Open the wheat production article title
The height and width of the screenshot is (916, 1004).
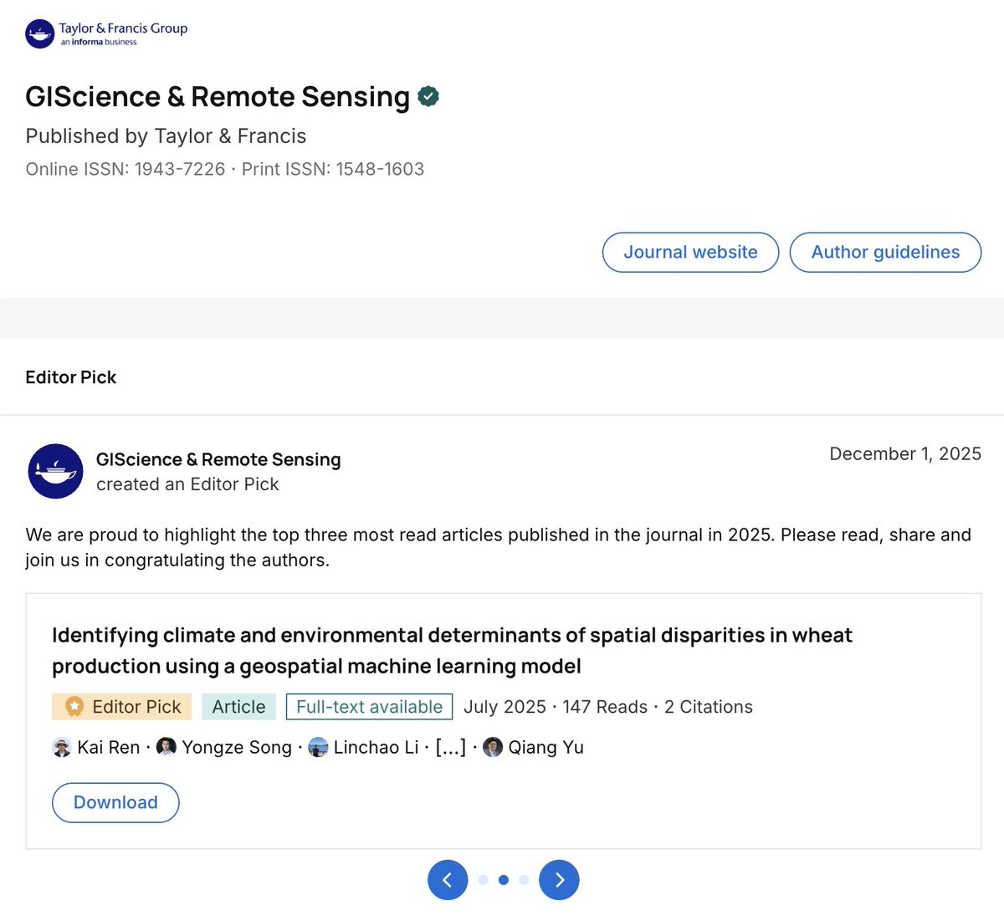click(452, 651)
